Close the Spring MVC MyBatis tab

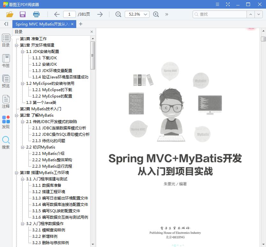point(72,24)
